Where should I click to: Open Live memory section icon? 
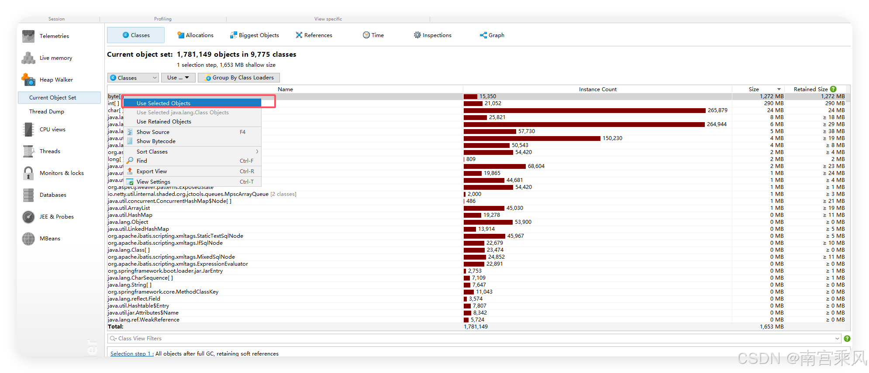28,58
